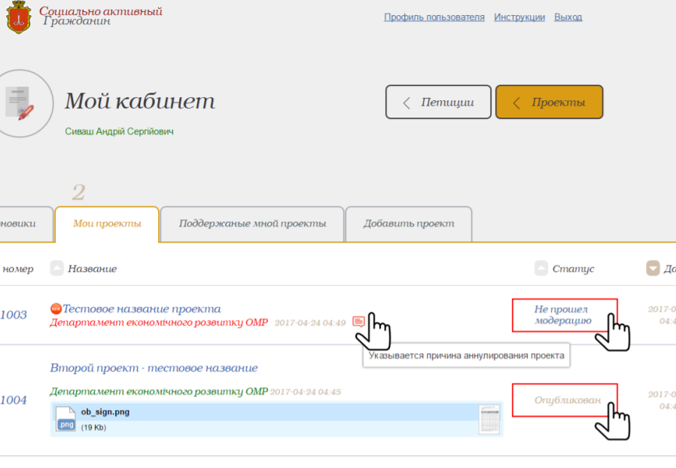Open the document preview icon beside ob_sign.png
676x468 pixels.
pyautogui.click(x=490, y=420)
